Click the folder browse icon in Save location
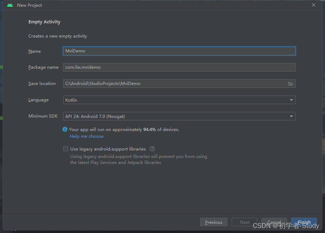The width and height of the screenshot is (325, 233). pos(291,84)
